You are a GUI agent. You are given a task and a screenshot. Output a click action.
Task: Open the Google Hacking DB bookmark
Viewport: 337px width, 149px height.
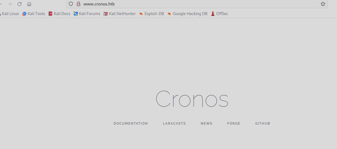pyautogui.click(x=187, y=14)
